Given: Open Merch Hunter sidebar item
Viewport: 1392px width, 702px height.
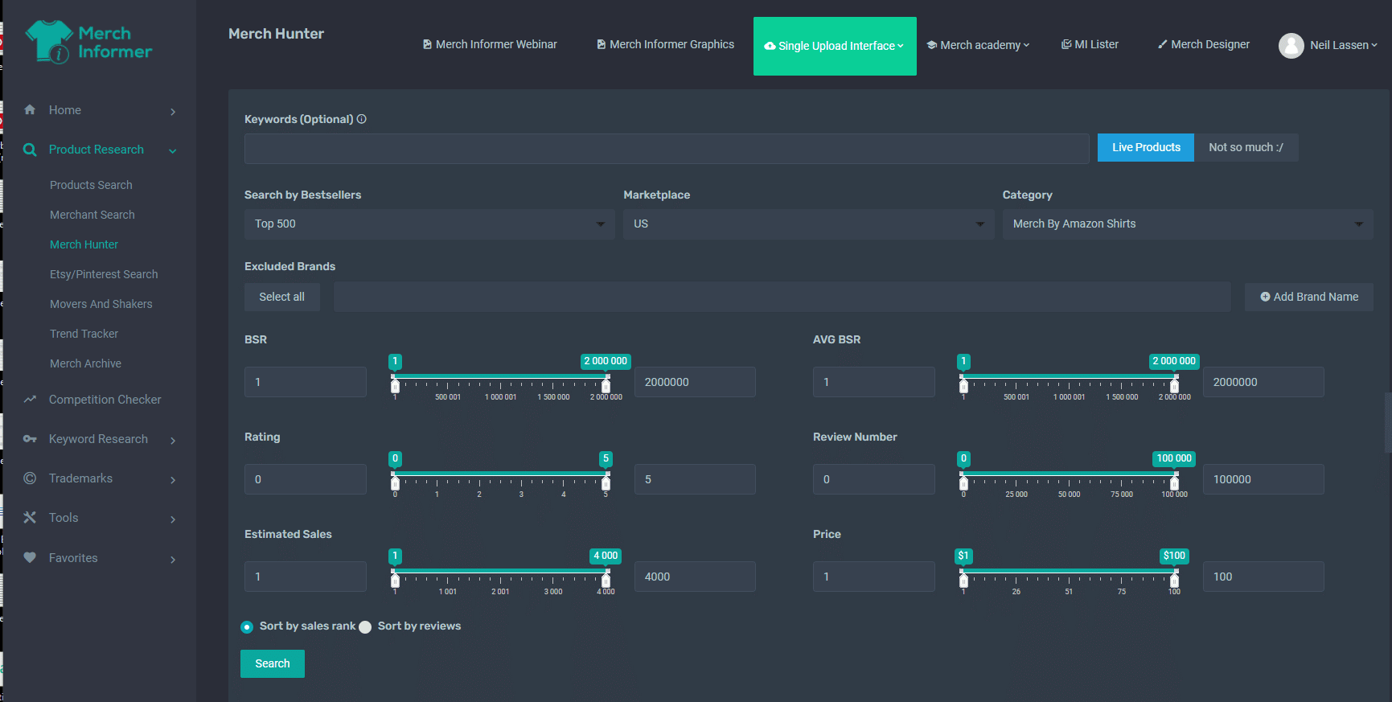Looking at the screenshot, I should click(x=84, y=244).
